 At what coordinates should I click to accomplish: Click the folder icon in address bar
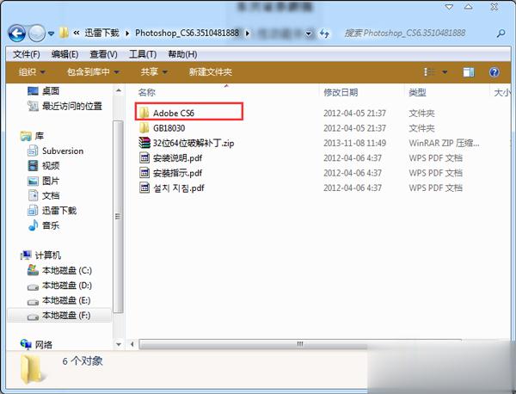[64, 33]
